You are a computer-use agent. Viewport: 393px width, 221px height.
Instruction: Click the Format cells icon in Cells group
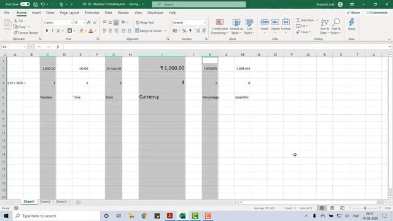click(x=286, y=22)
